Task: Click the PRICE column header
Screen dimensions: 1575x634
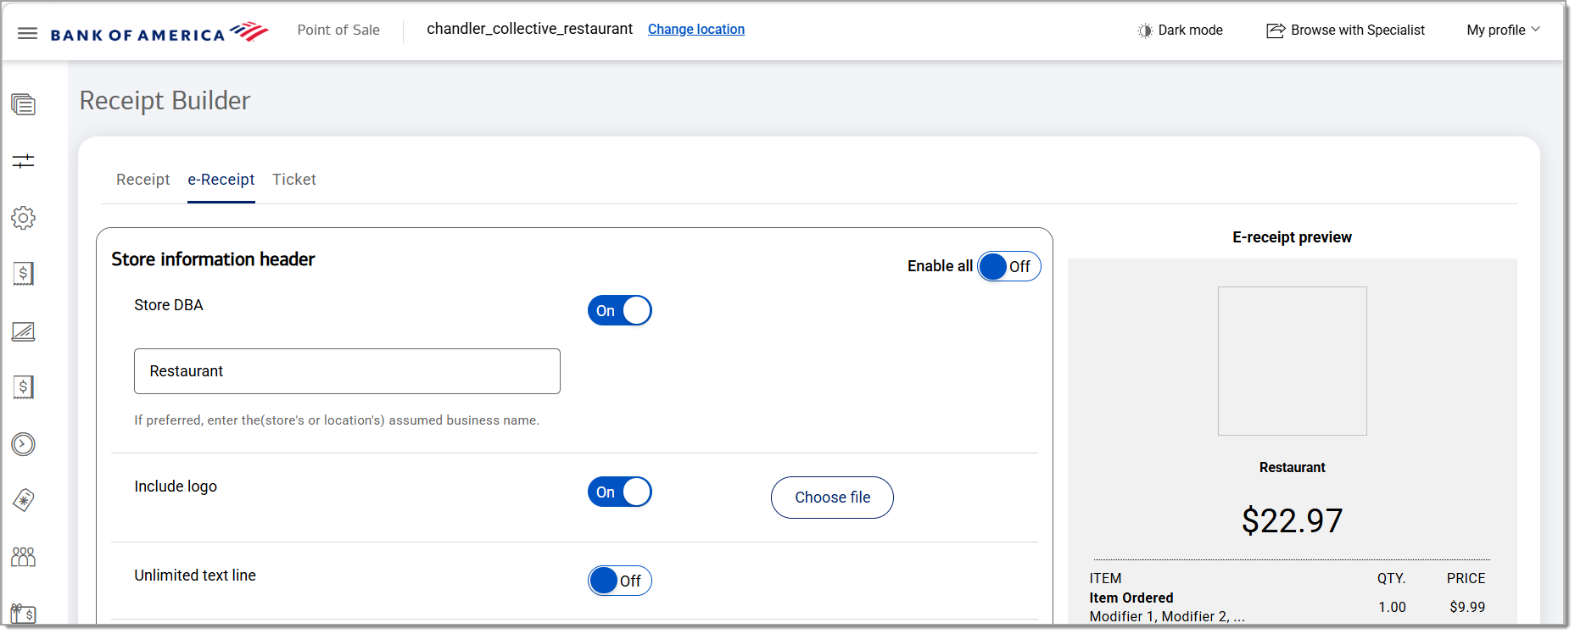Action: click(x=1466, y=579)
